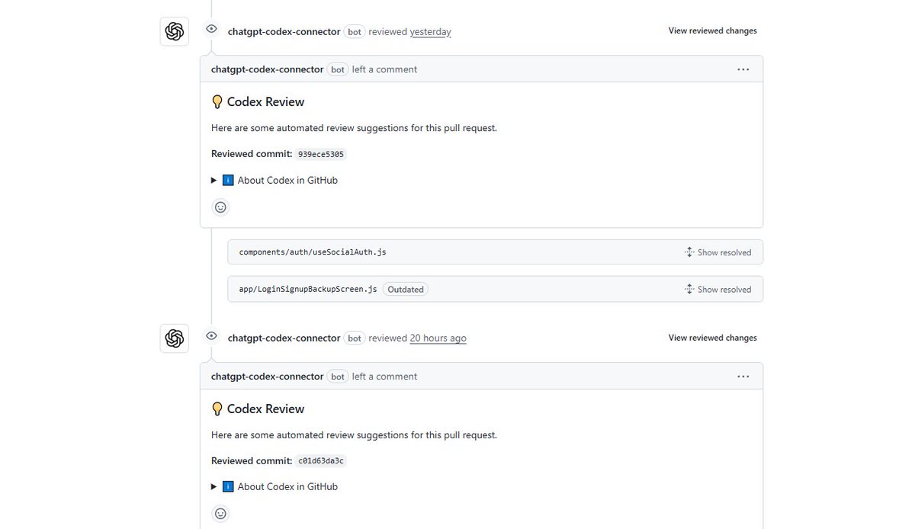Show resolved thread for LoginSignupBackupScreen.js
This screenshot has width=915, height=529.
point(718,290)
